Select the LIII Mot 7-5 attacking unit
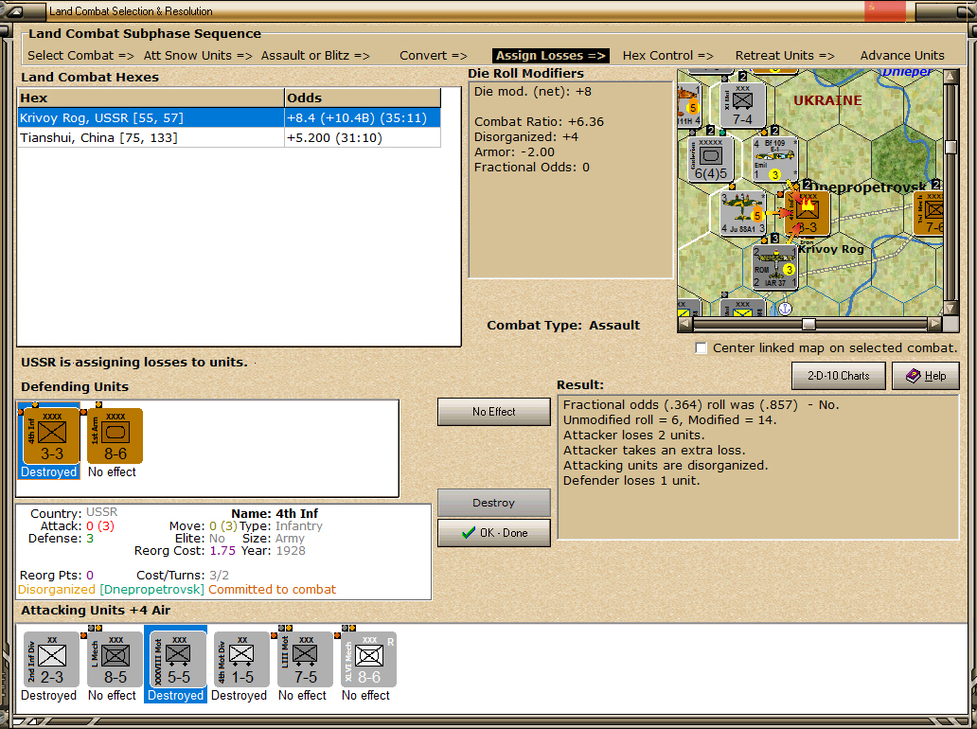The height and width of the screenshot is (729, 977). pyautogui.click(x=305, y=659)
